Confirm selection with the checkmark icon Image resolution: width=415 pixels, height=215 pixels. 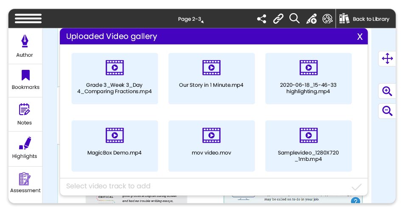356,187
